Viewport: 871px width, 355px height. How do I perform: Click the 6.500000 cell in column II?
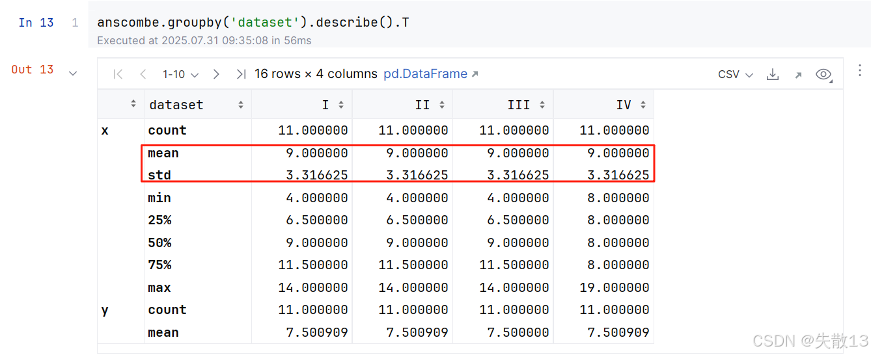tap(417, 220)
